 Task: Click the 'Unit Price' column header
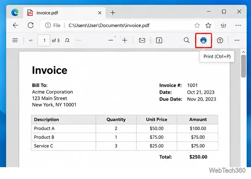click(157, 119)
